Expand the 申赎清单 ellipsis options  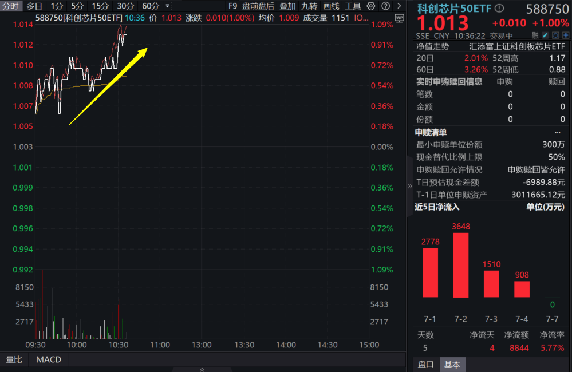click(557, 132)
